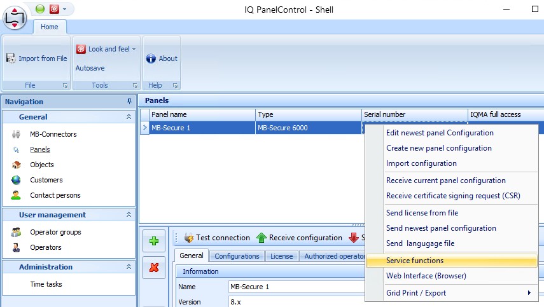The image size is (544, 307).
Task: Click the IQMA full access column header
Action: click(x=506, y=114)
